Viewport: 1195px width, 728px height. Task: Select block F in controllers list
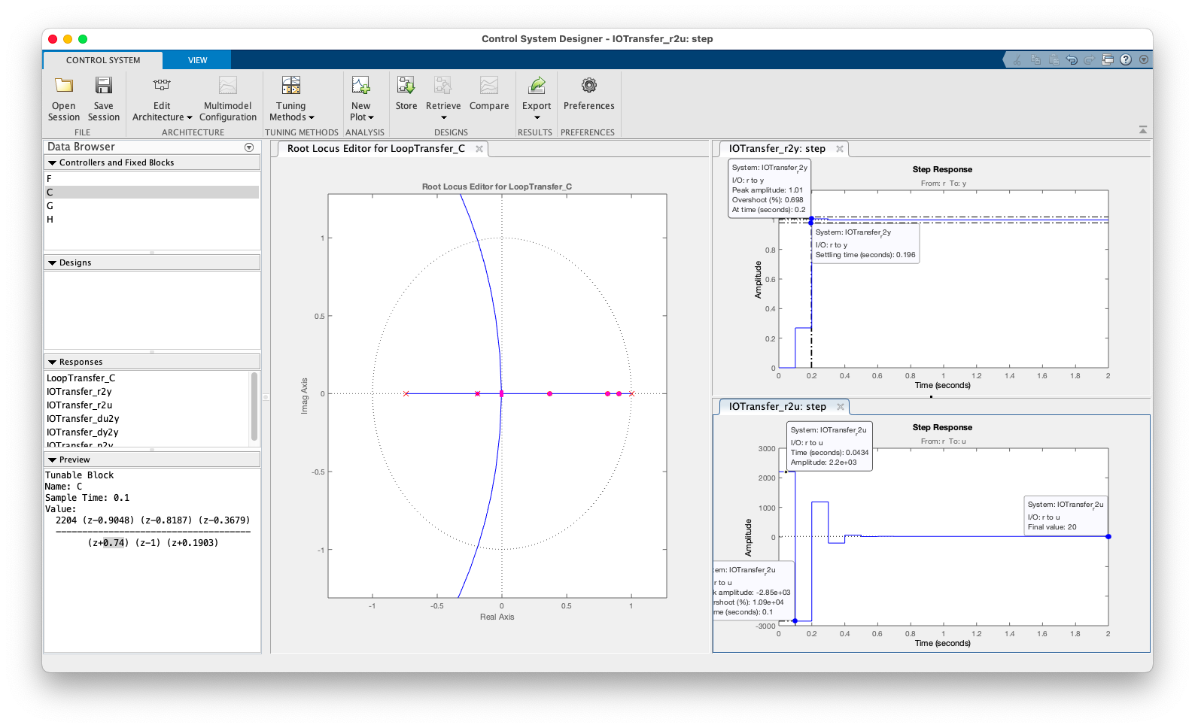(152, 179)
